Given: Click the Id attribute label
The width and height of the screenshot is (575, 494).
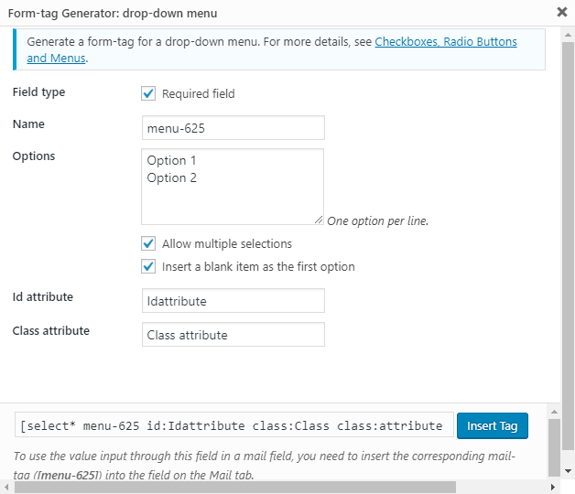Looking at the screenshot, I should 43,297.
